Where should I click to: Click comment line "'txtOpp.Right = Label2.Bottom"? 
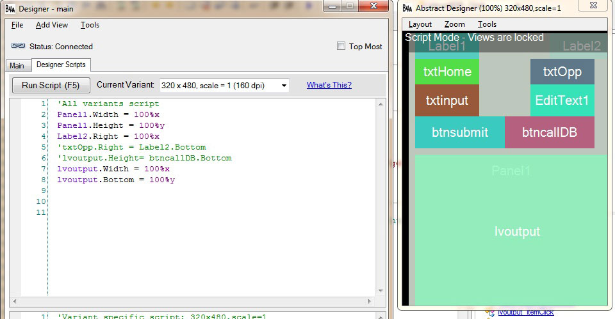click(131, 147)
